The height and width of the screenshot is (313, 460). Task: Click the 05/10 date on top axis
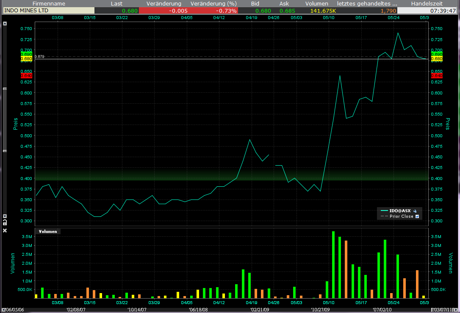[329, 18]
